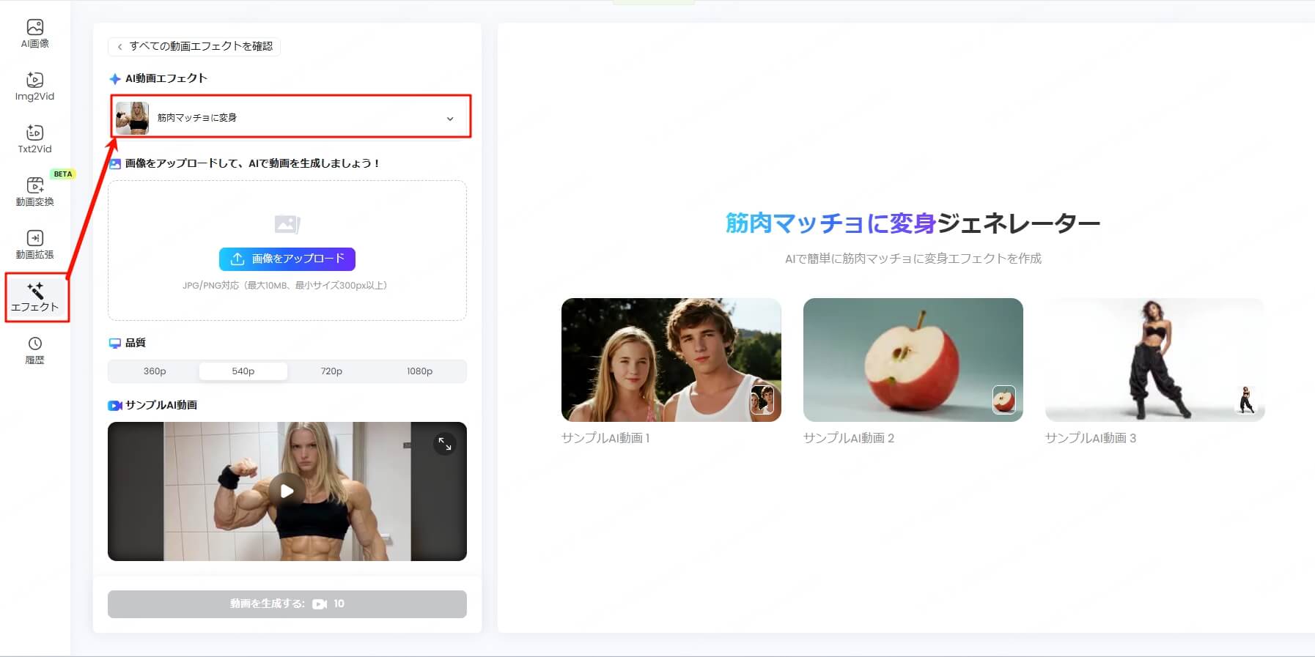Viewport: 1315px width, 657px height.
Task: Click the credits camera icon in generate button
Action: click(x=320, y=604)
